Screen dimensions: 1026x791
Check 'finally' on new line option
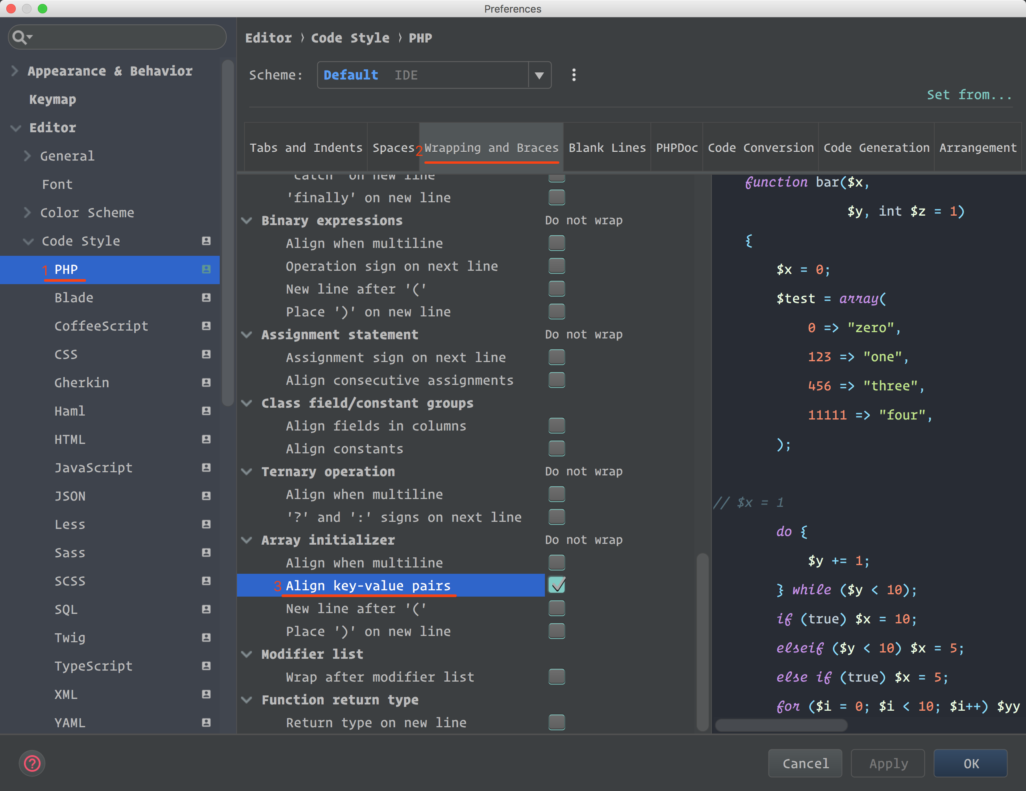pos(557,198)
